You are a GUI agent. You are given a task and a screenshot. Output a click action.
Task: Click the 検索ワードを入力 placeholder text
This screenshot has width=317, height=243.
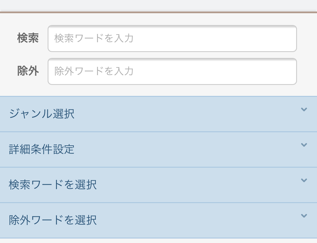pyautogui.click(x=94, y=39)
